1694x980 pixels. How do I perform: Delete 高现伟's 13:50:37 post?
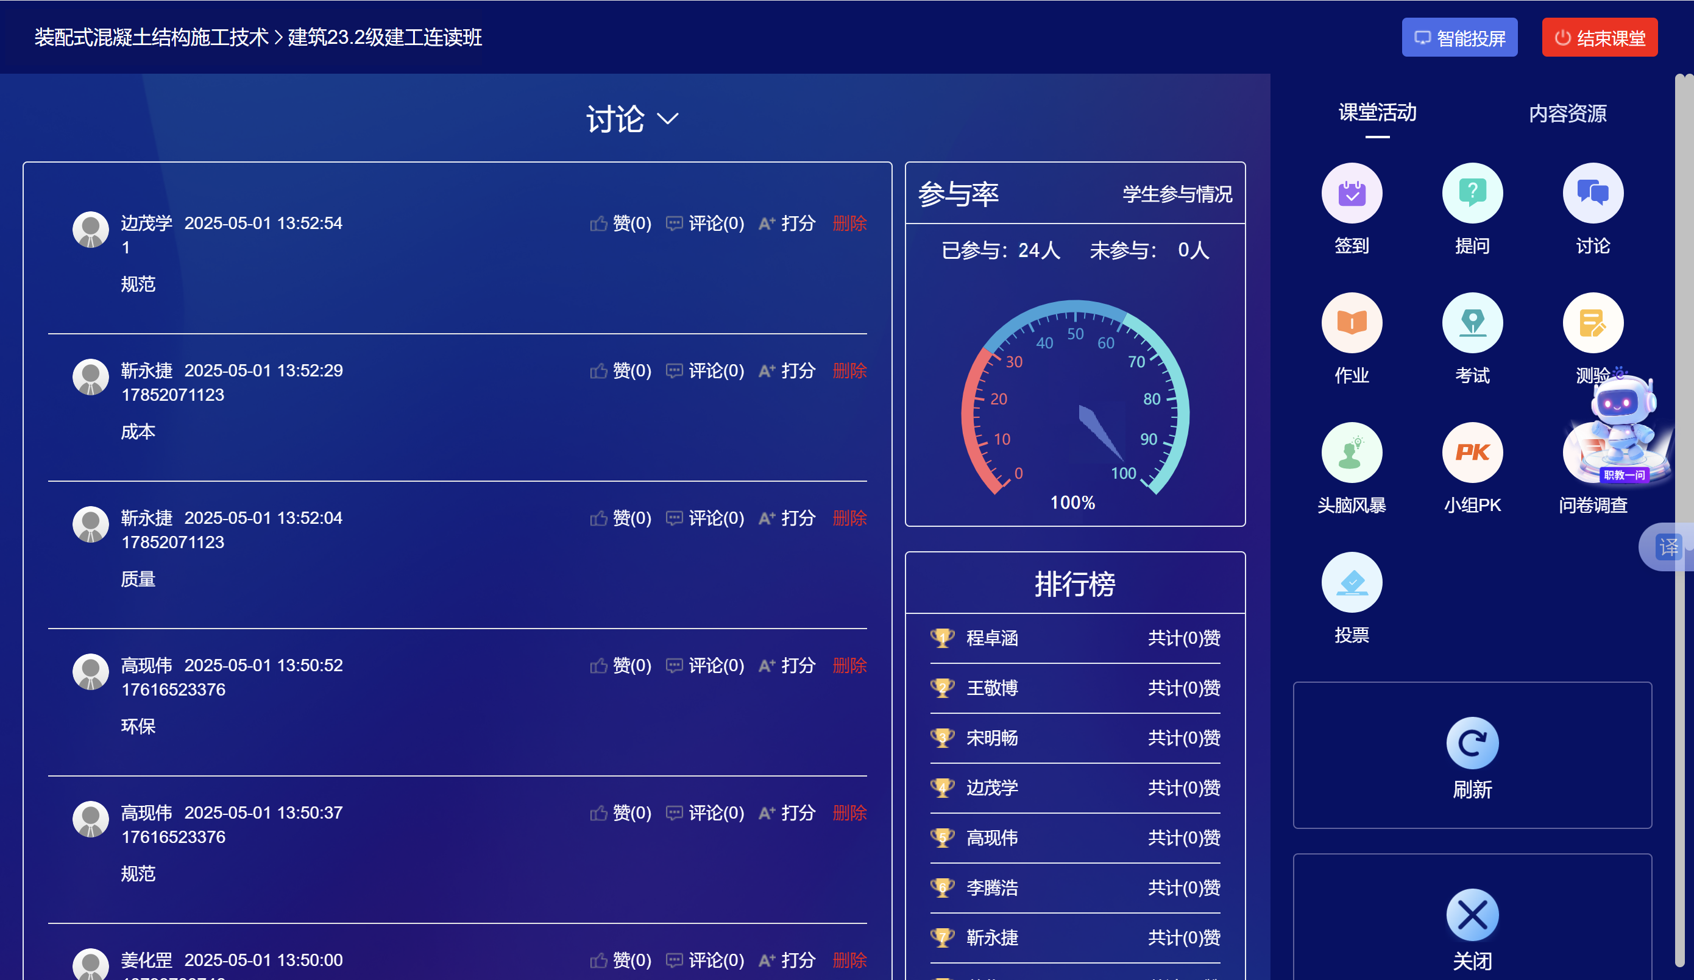[849, 813]
